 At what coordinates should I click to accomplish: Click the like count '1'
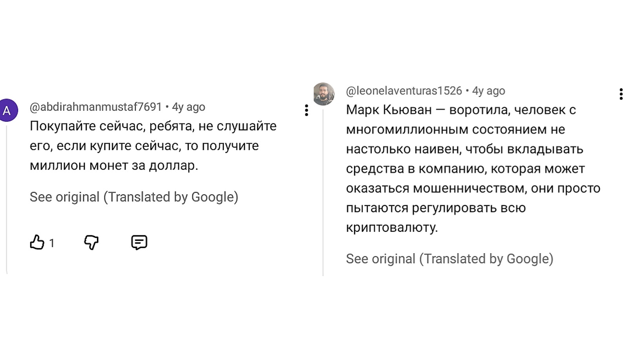click(x=52, y=243)
